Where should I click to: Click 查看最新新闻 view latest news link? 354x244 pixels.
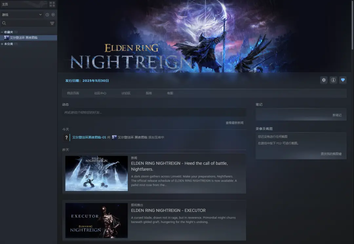[x=235, y=123]
